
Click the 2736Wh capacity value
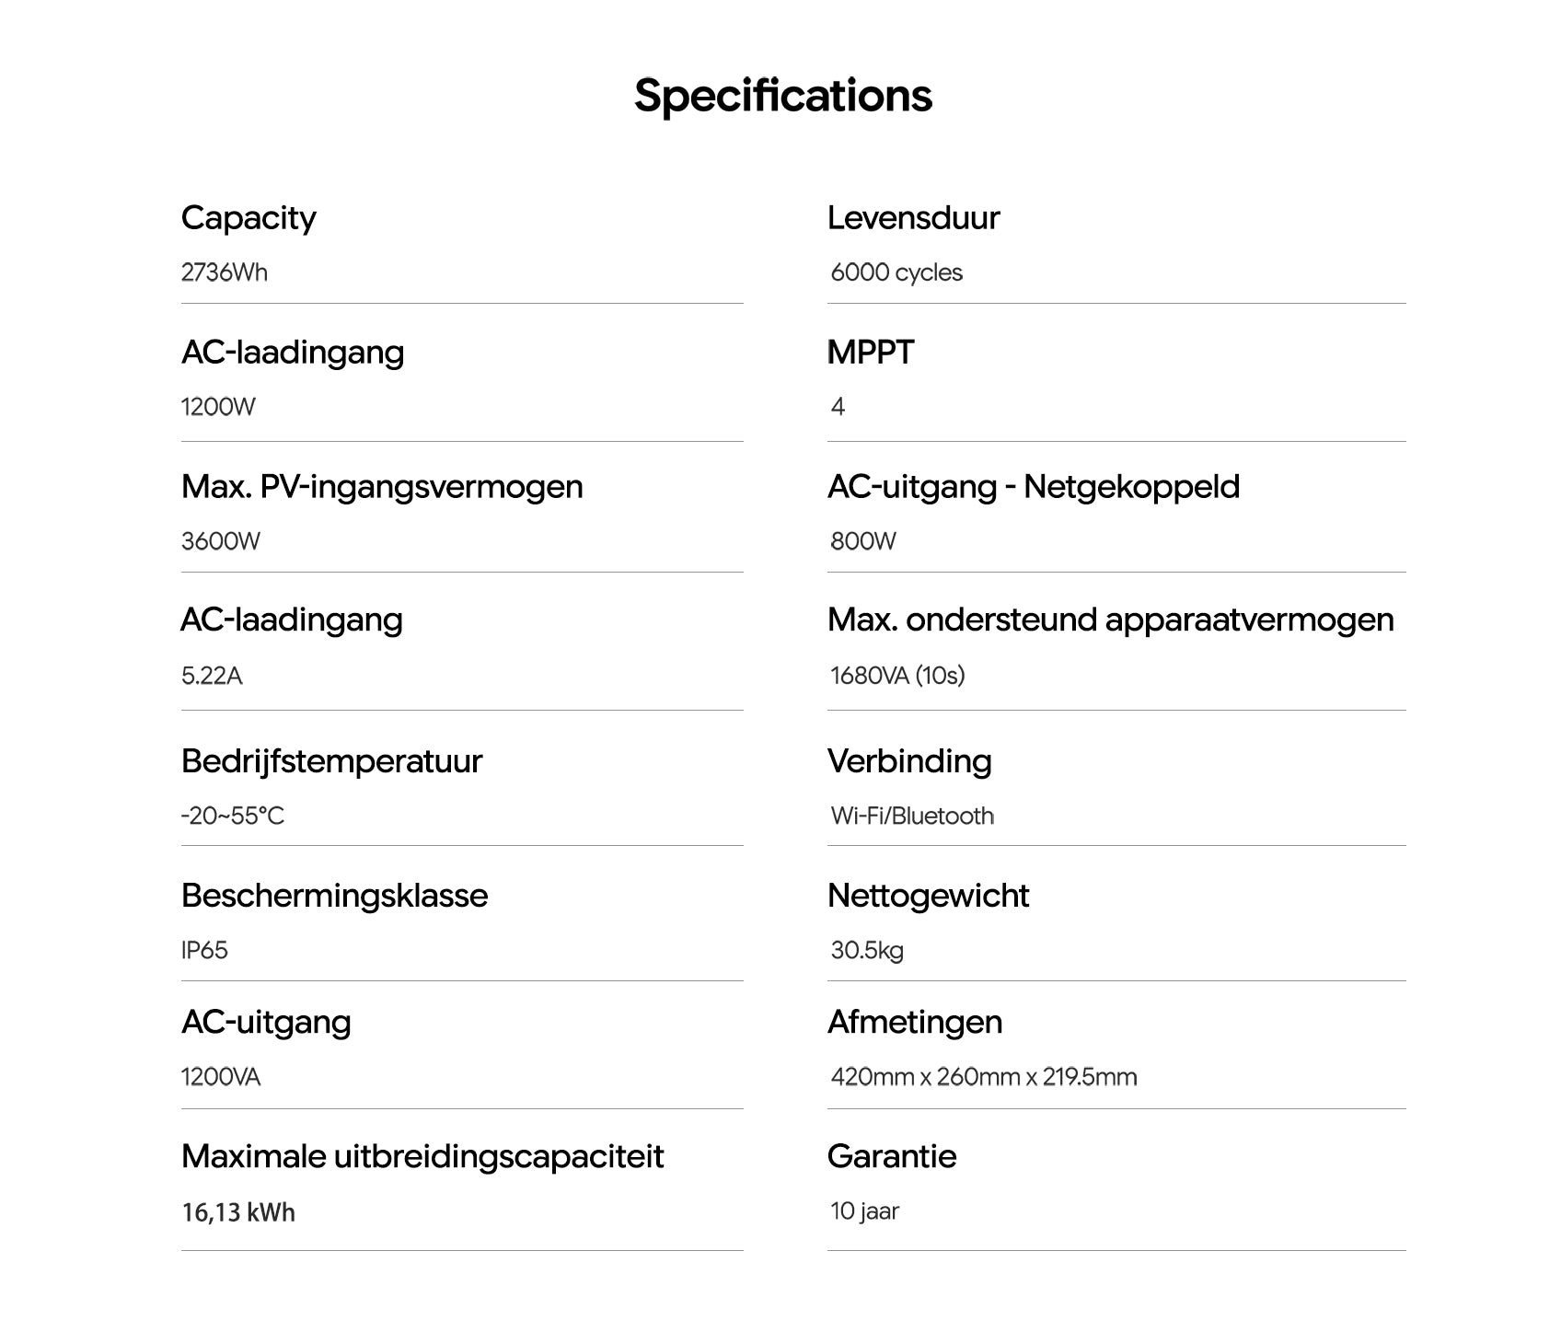click(x=225, y=272)
